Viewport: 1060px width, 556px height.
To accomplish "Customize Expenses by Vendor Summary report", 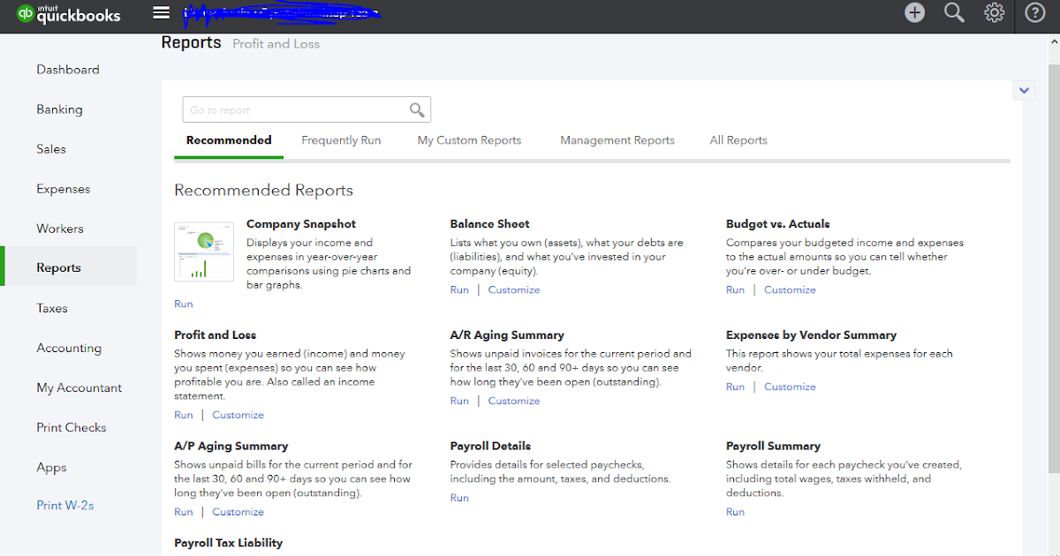I will coord(790,387).
